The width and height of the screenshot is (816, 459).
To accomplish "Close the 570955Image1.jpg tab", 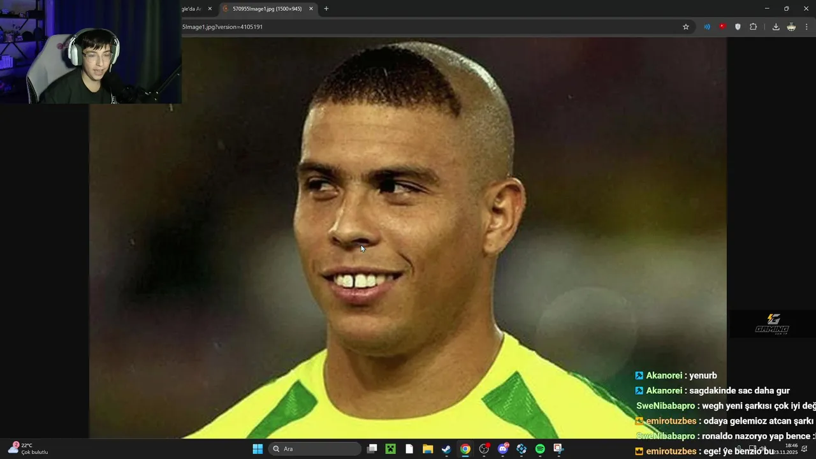I will (x=311, y=9).
